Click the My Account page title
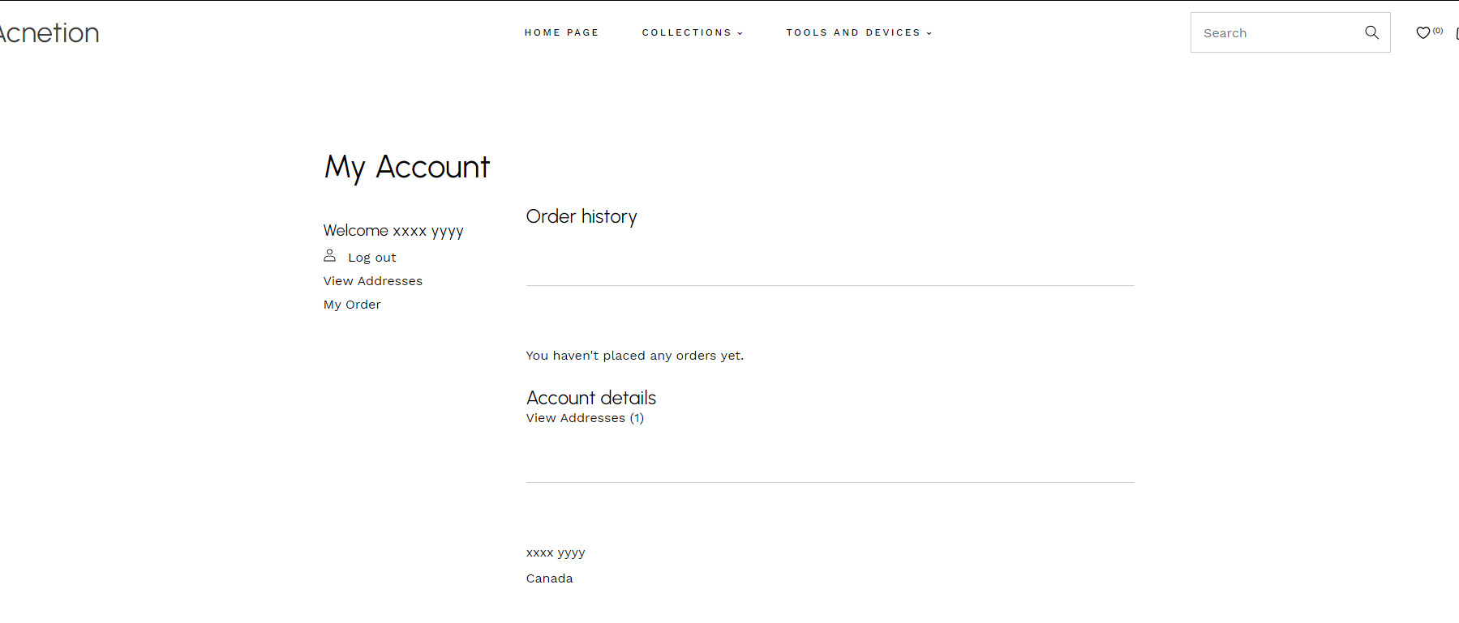The width and height of the screenshot is (1459, 623). tap(407, 168)
